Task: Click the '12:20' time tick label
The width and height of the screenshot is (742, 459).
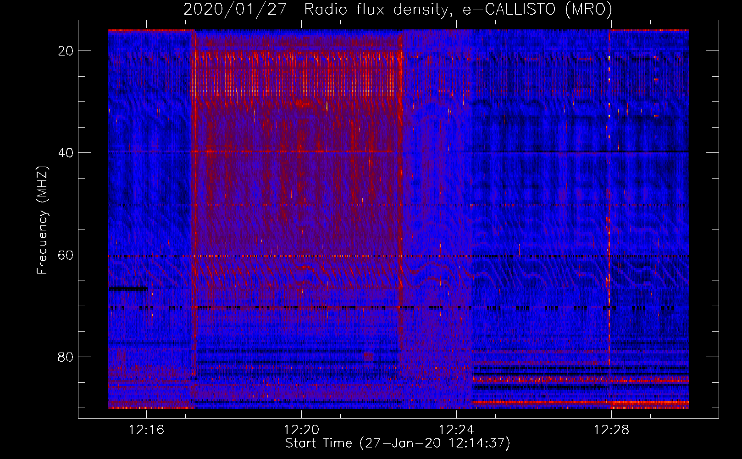Action: click(301, 430)
